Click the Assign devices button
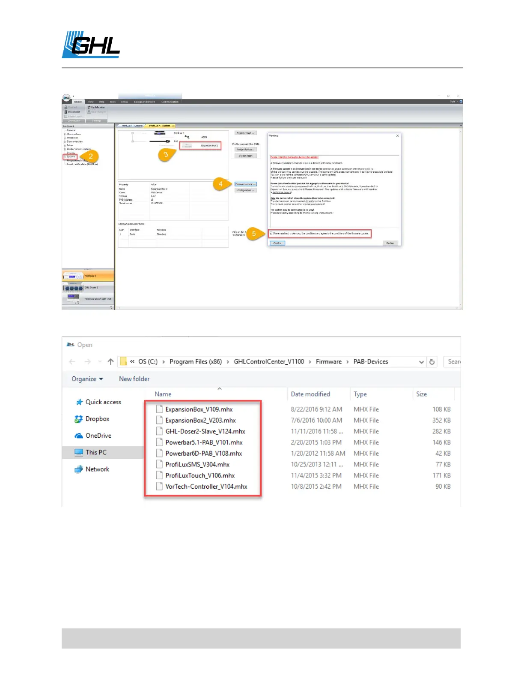Screen dimensions: 524x679 pyautogui.click(x=246, y=150)
